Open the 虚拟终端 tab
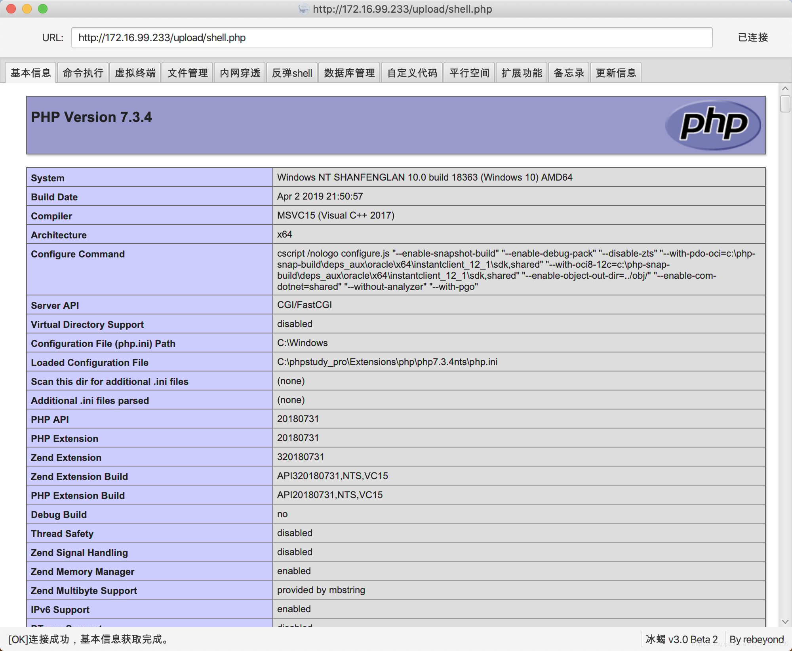792x651 pixels. pos(135,73)
